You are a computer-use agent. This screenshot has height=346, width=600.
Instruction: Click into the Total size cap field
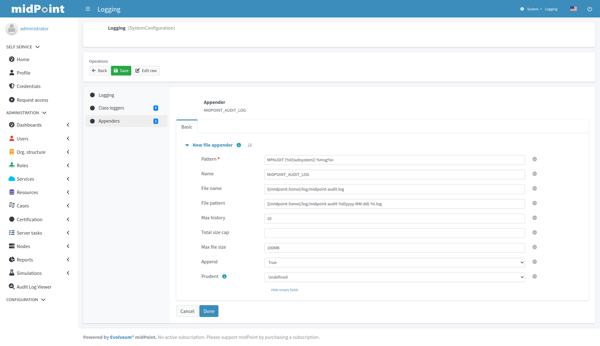[394, 233]
